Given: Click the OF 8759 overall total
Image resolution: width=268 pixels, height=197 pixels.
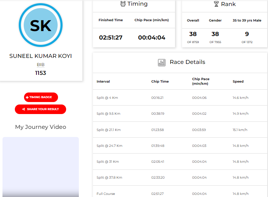Looking at the screenshot, I should (x=193, y=42).
